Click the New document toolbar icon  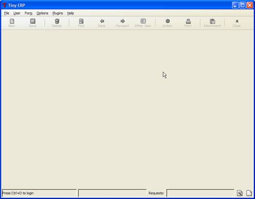click(12, 21)
